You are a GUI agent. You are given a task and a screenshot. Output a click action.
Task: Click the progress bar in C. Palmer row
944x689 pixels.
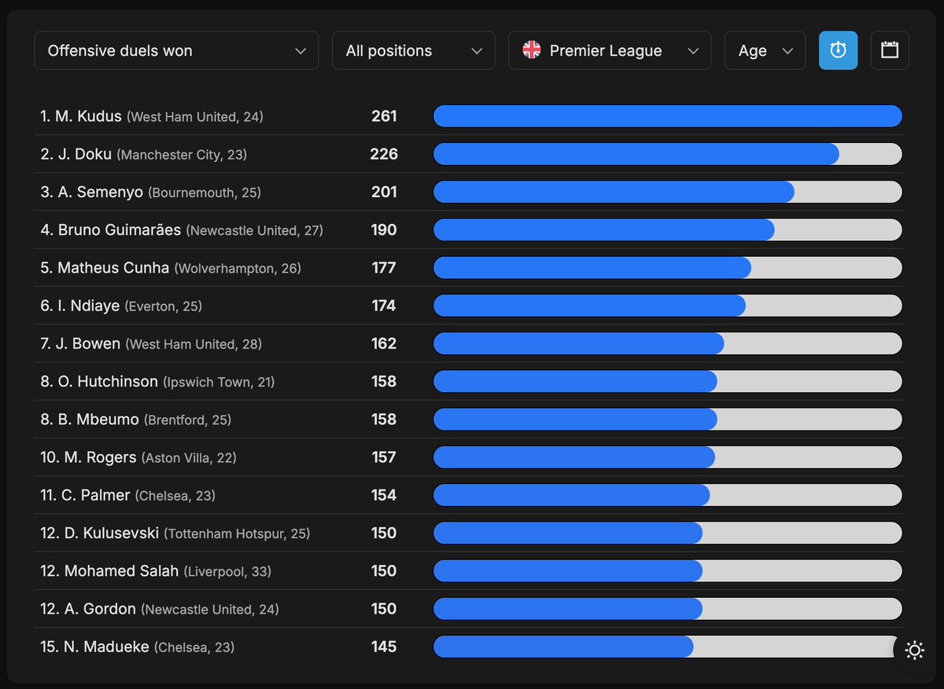coord(667,495)
